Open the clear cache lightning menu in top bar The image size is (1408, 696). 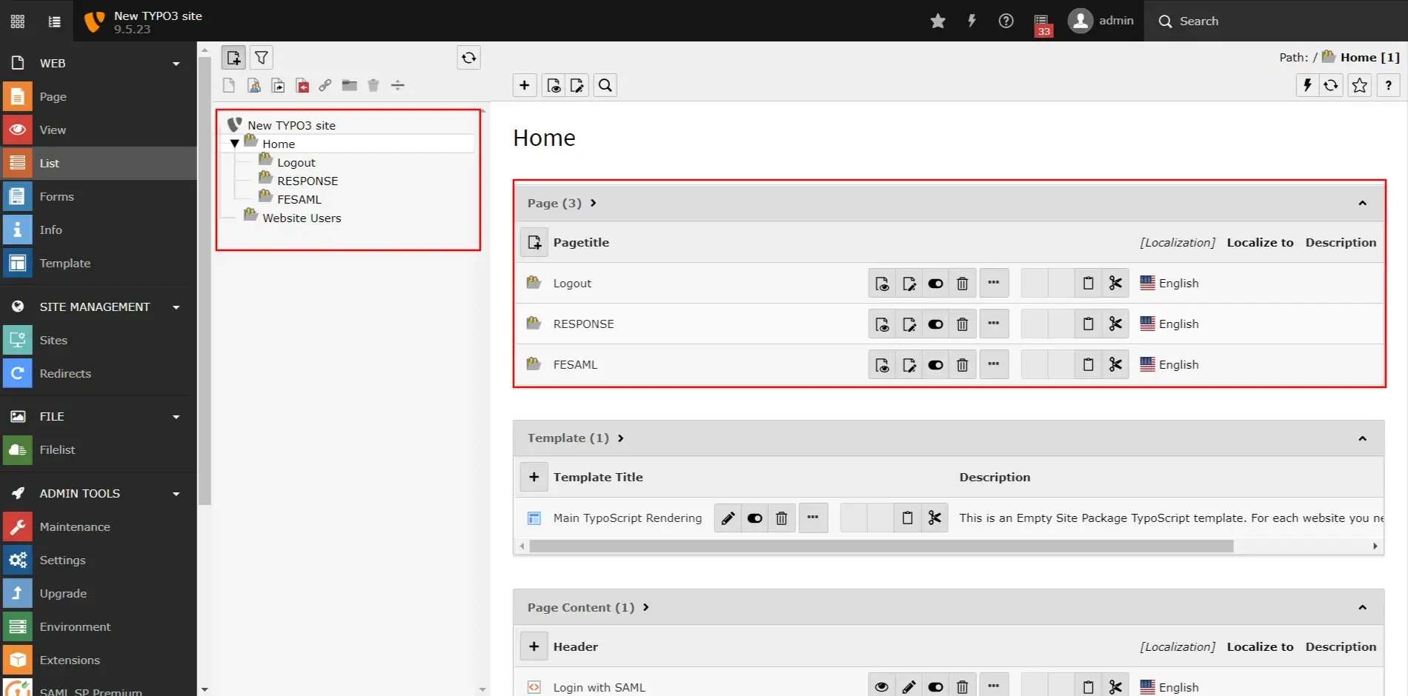tap(972, 21)
